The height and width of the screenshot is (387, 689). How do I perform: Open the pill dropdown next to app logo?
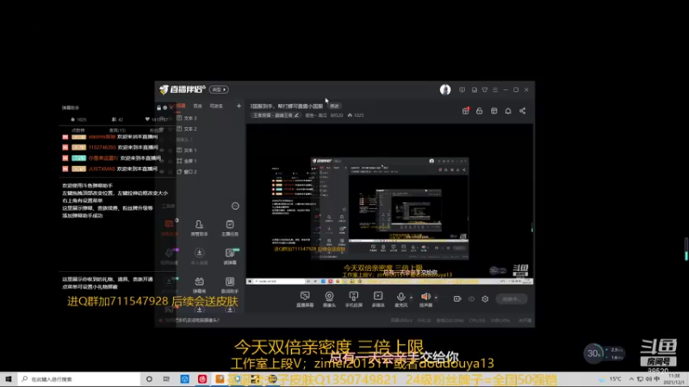click(x=219, y=89)
